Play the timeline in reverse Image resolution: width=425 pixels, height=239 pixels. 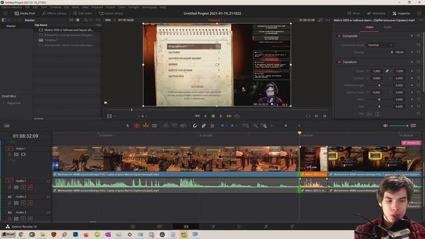pyautogui.click(x=205, y=116)
